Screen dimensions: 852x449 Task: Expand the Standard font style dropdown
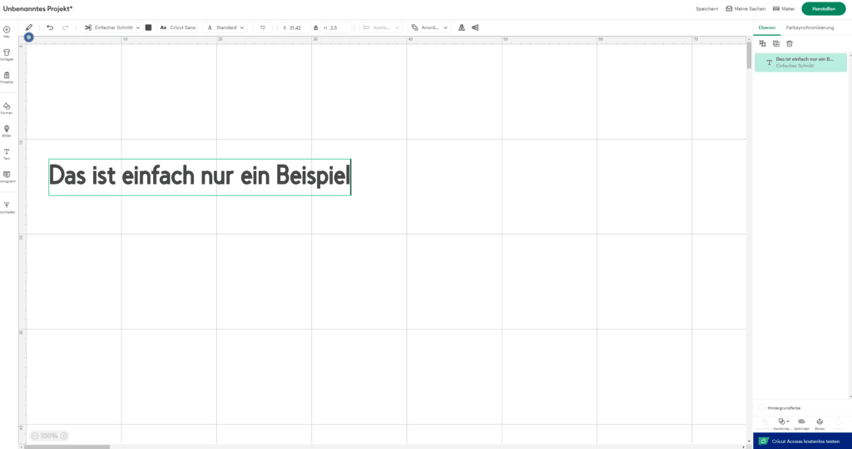(226, 27)
